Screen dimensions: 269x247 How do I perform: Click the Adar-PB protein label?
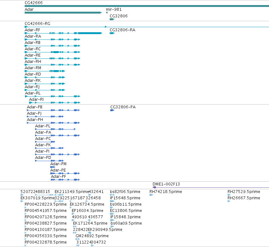[x=35, y=107]
